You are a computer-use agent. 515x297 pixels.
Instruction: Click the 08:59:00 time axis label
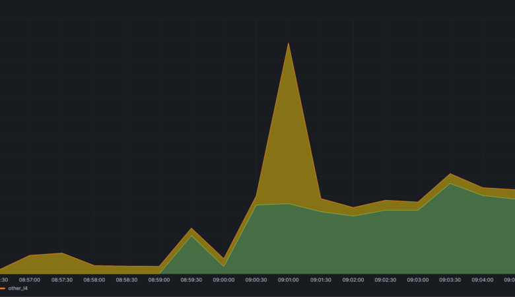[x=159, y=280]
